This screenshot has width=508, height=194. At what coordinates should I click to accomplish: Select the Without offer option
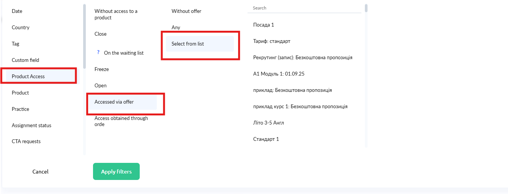[186, 11]
